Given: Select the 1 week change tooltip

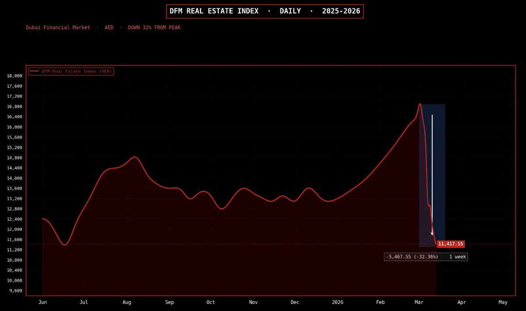Looking at the screenshot, I should click(458, 257).
